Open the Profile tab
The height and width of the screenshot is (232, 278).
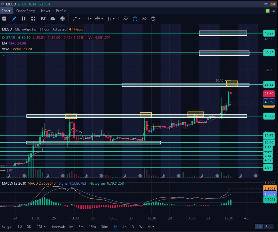[61, 11]
